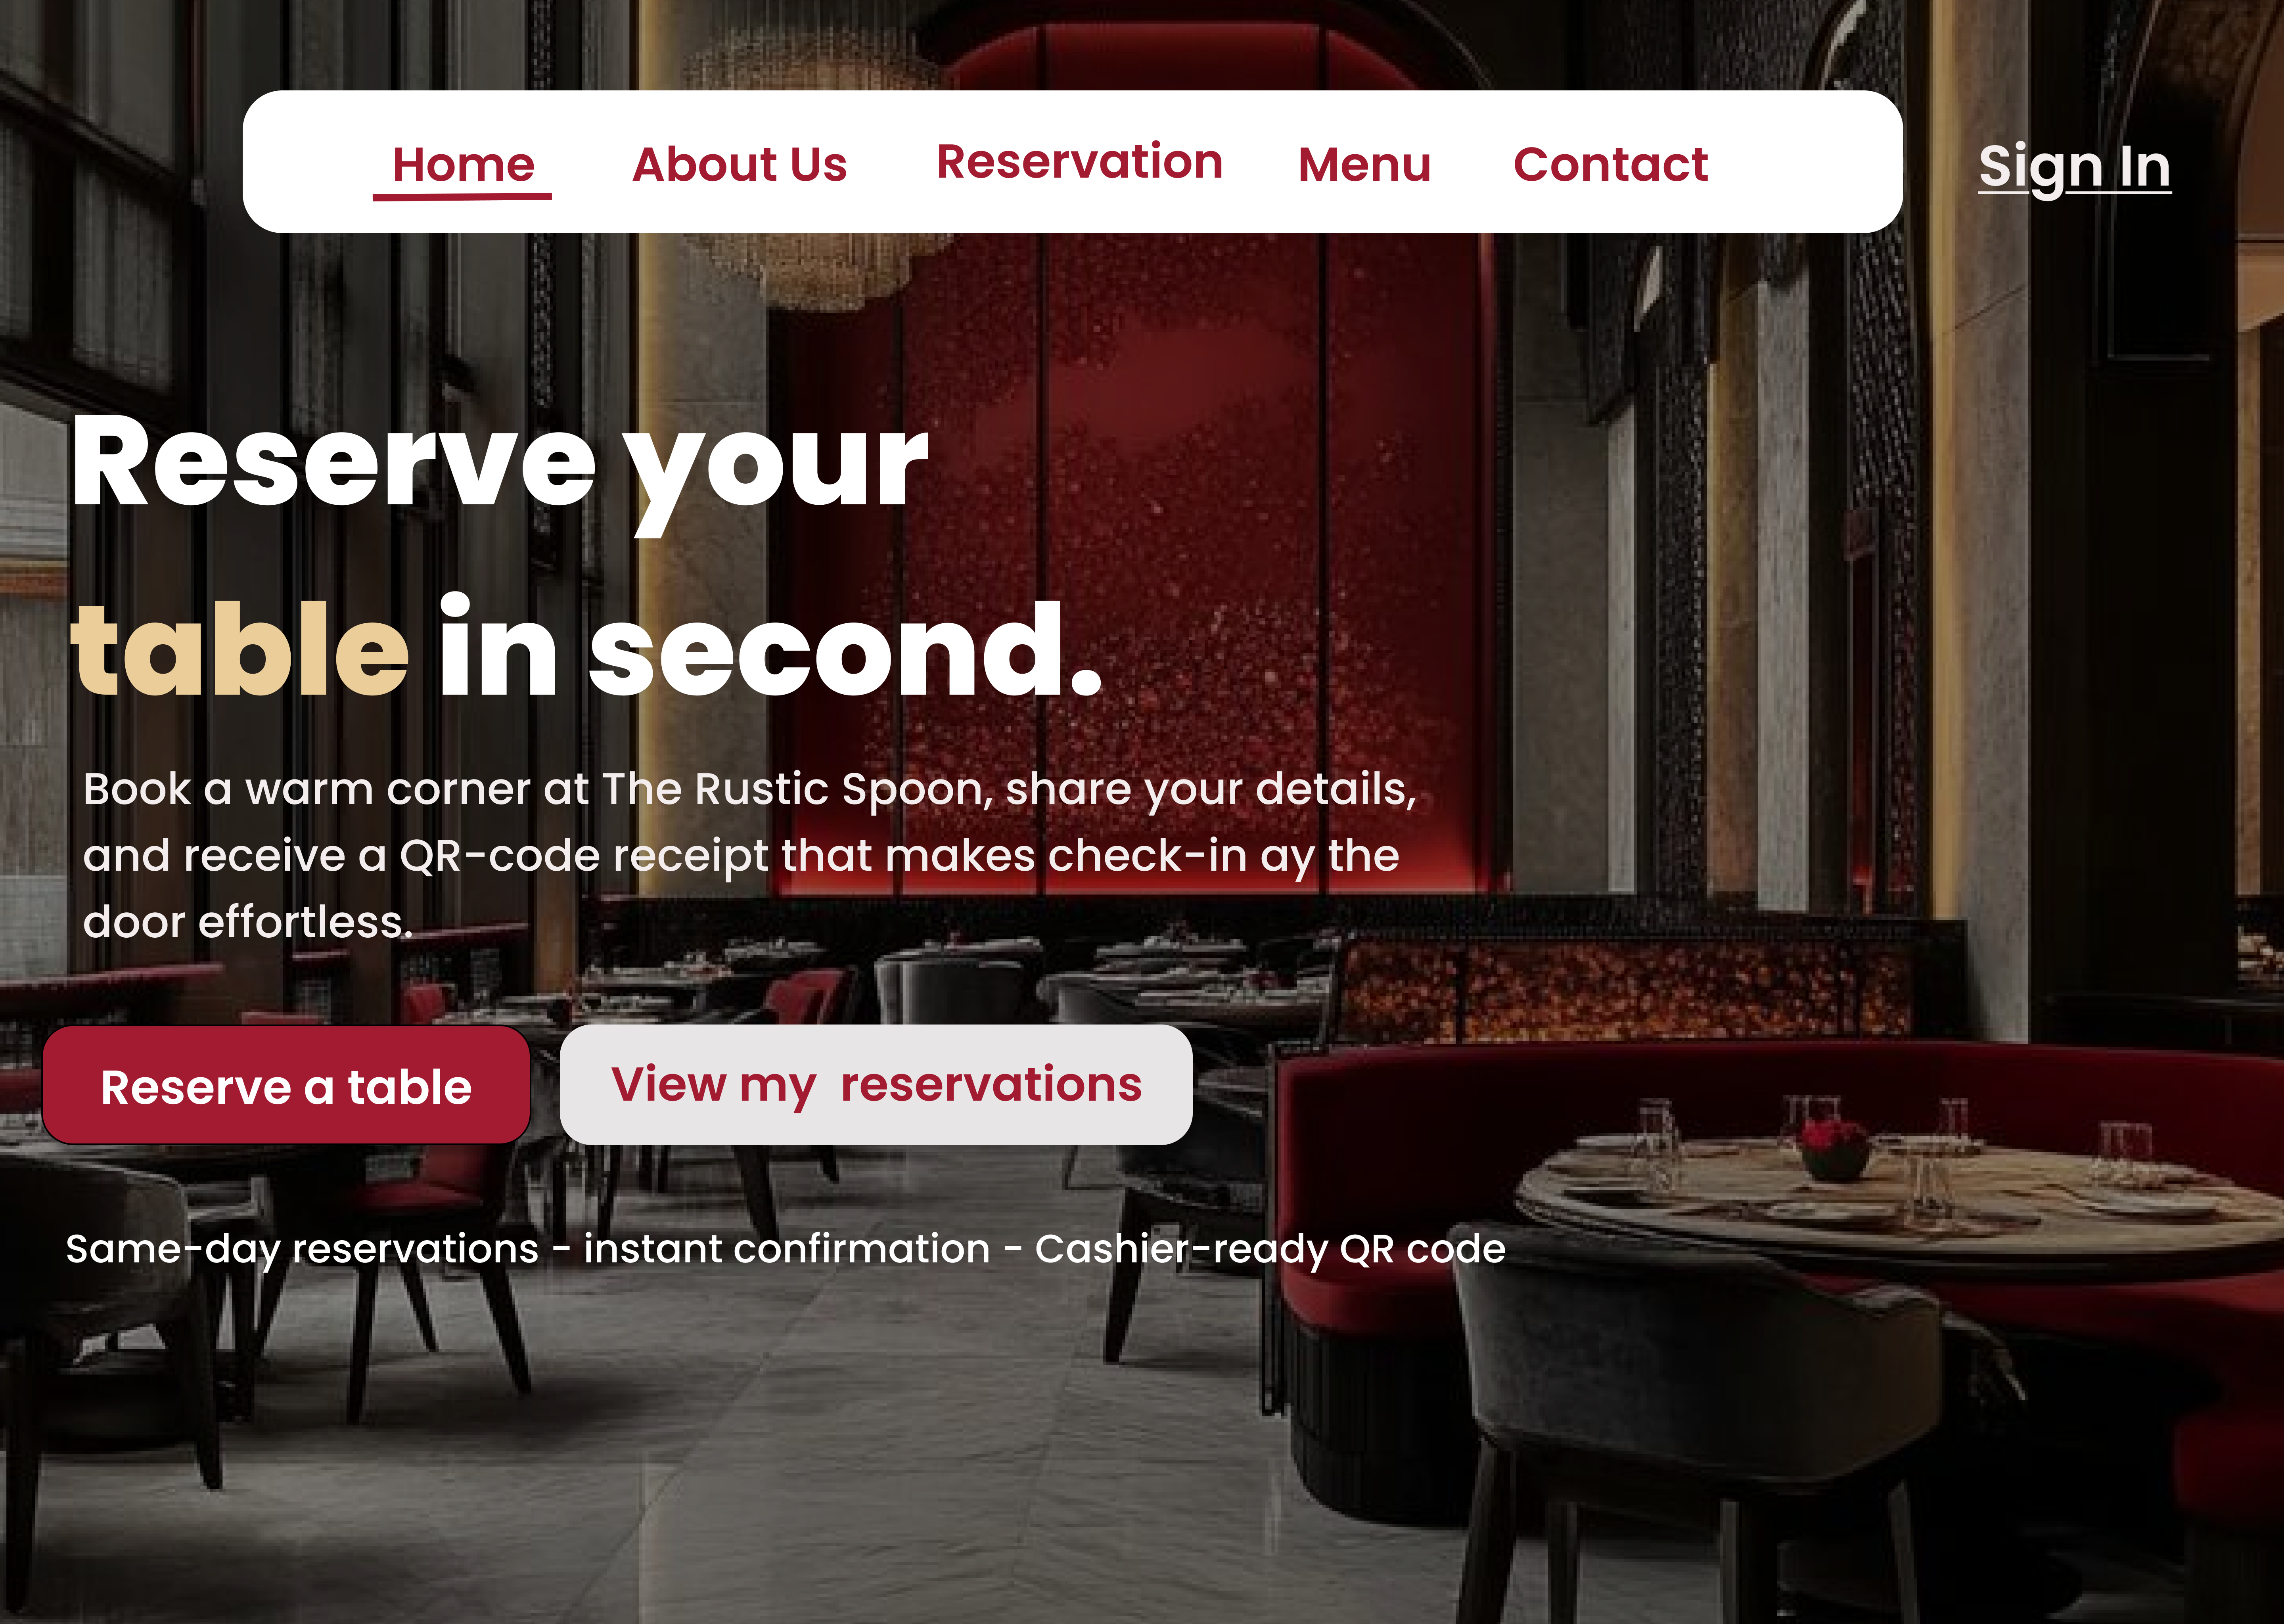
Task: Go to the About Us page
Action: pyautogui.click(x=740, y=164)
